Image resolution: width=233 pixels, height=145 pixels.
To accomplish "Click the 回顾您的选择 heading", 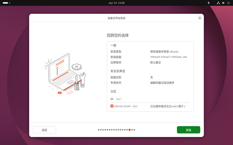I will (118, 35).
